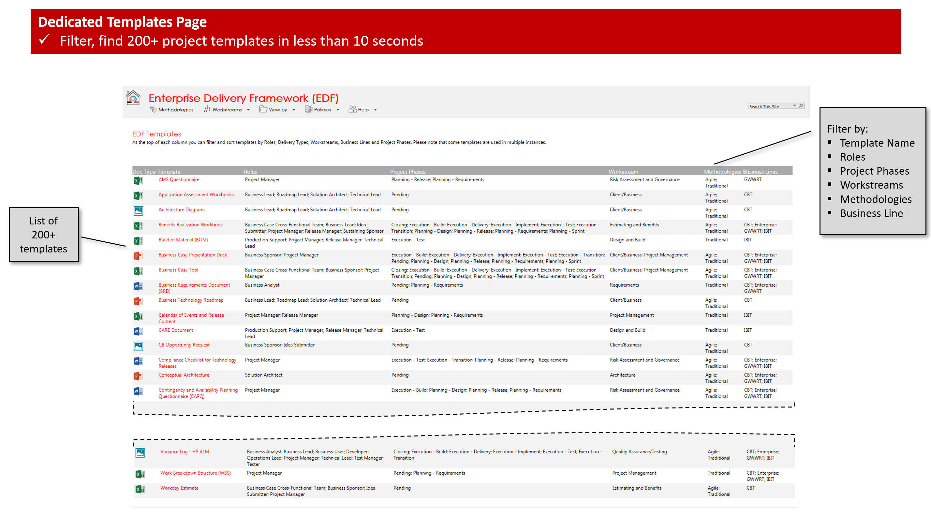The width and height of the screenshot is (931, 515).
Task: Click image icon beside Variance Log - HP ALM
Action: 140,452
